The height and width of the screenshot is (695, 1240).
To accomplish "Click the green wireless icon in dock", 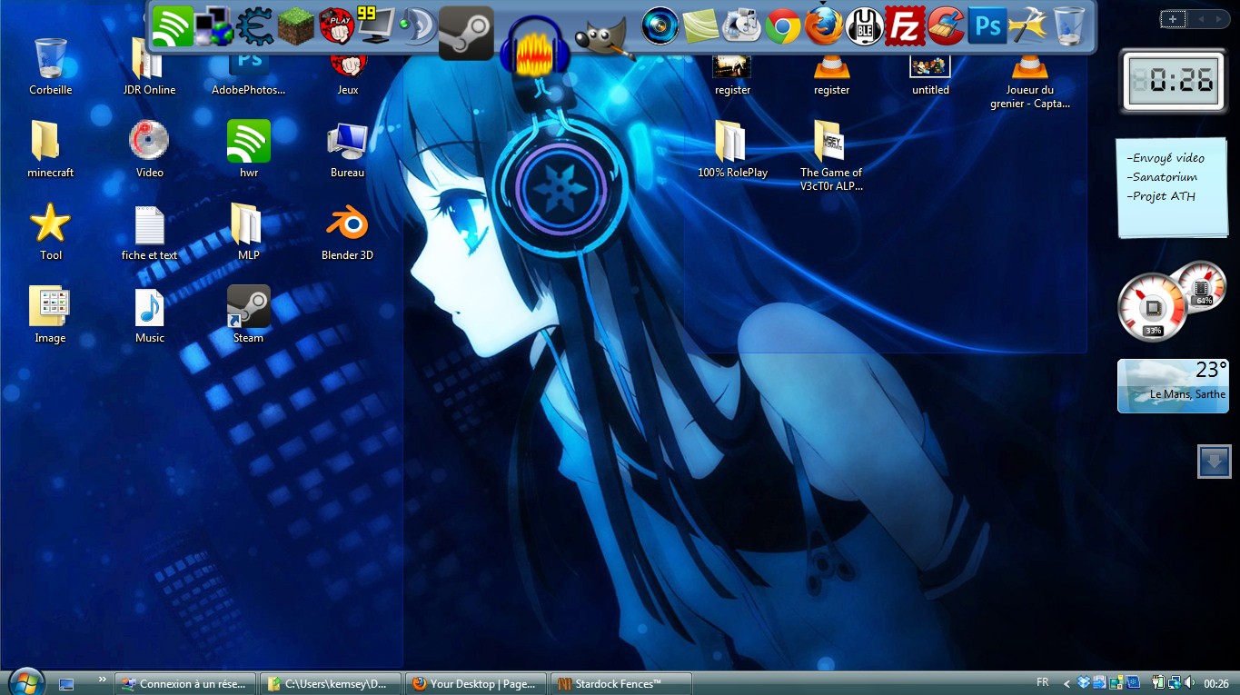I will [173, 27].
